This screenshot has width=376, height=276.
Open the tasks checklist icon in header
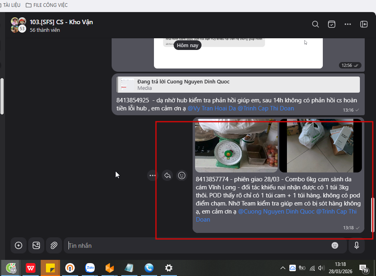(332, 24)
